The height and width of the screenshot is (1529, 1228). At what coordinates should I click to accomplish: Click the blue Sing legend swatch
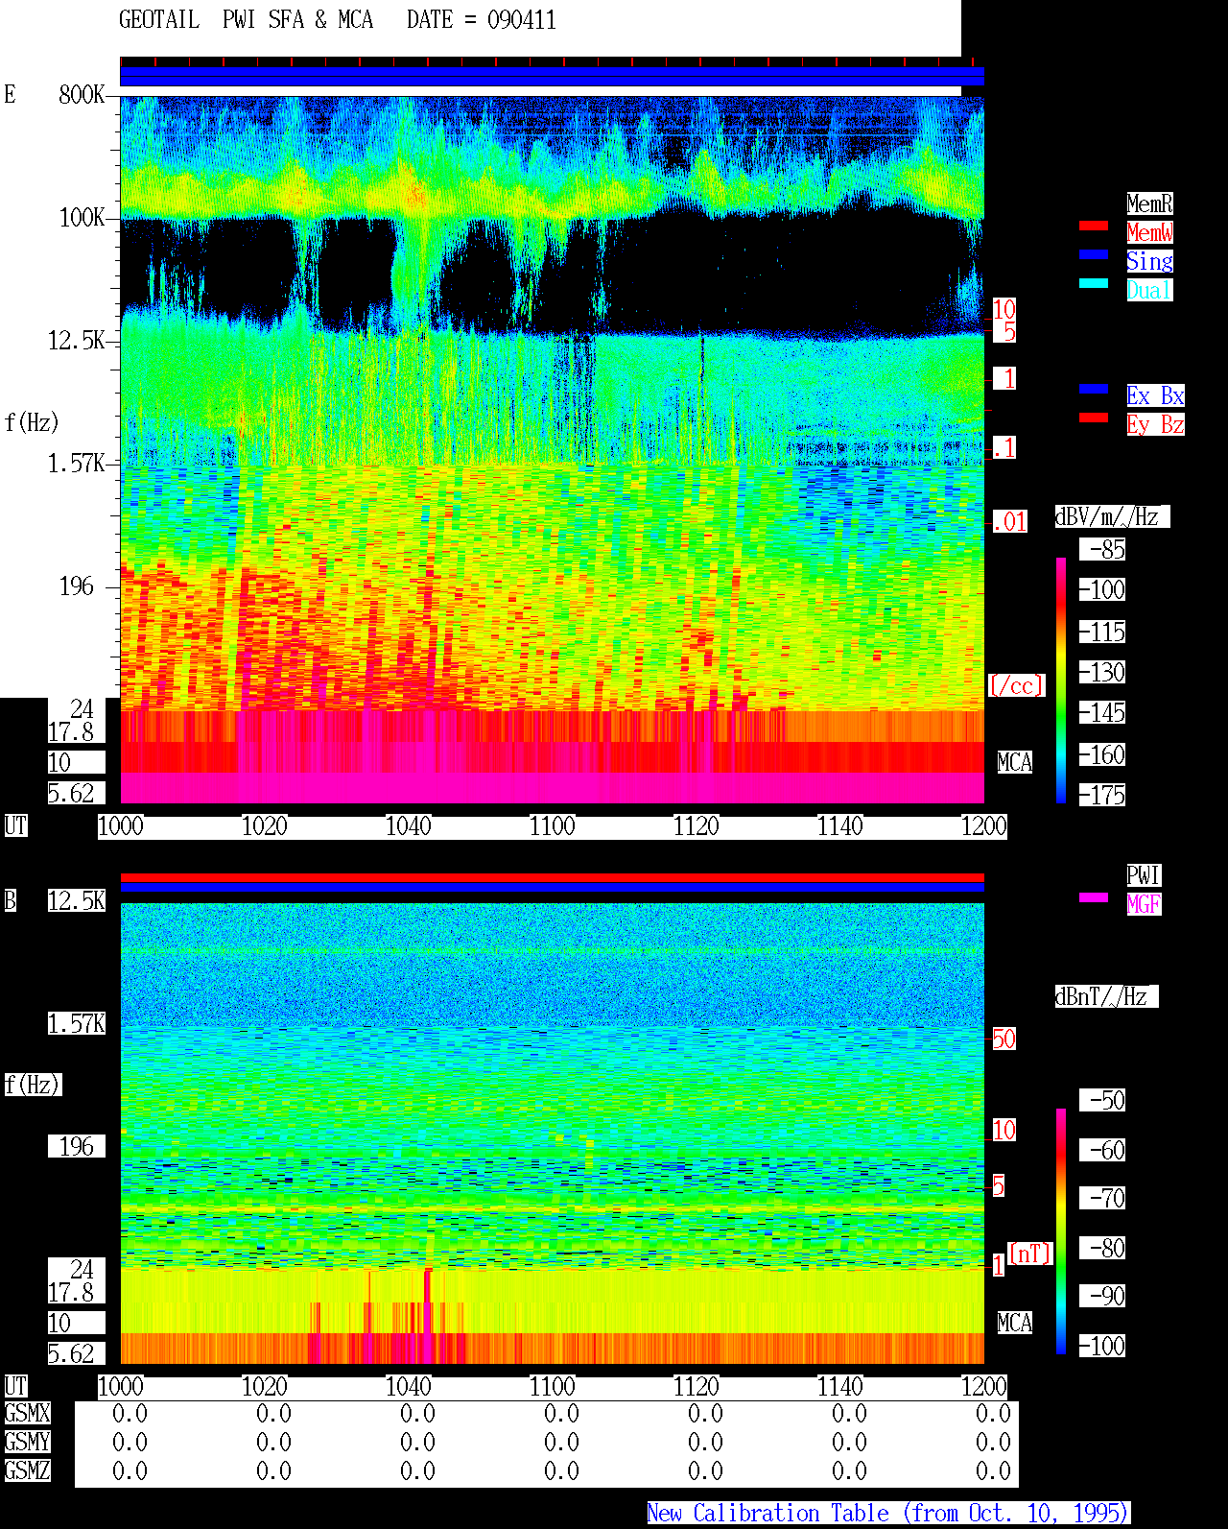click(1094, 254)
